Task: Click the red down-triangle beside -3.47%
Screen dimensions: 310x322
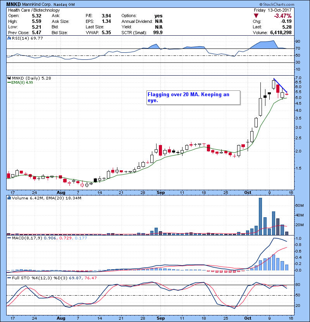Action: point(256,16)
